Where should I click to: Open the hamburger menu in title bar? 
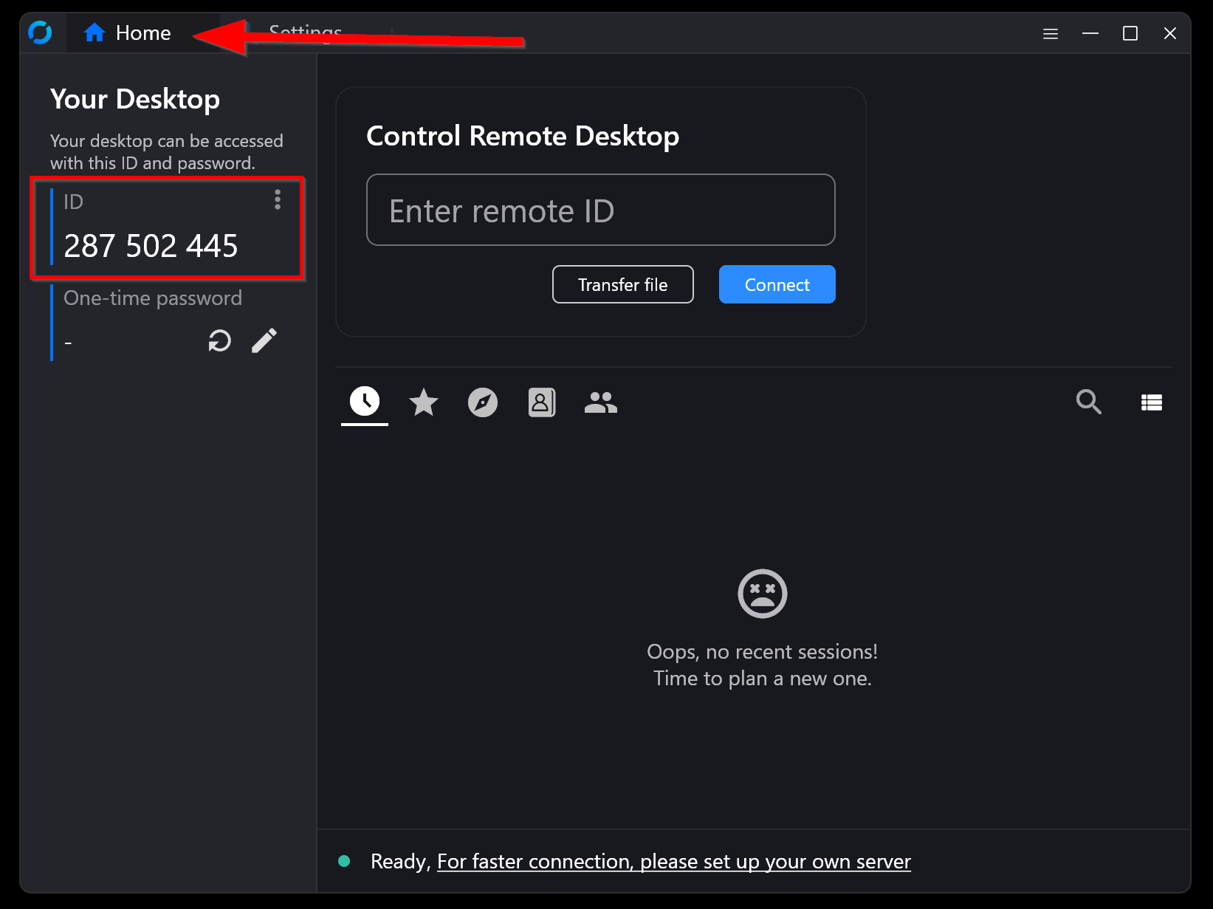[1050, 33]
